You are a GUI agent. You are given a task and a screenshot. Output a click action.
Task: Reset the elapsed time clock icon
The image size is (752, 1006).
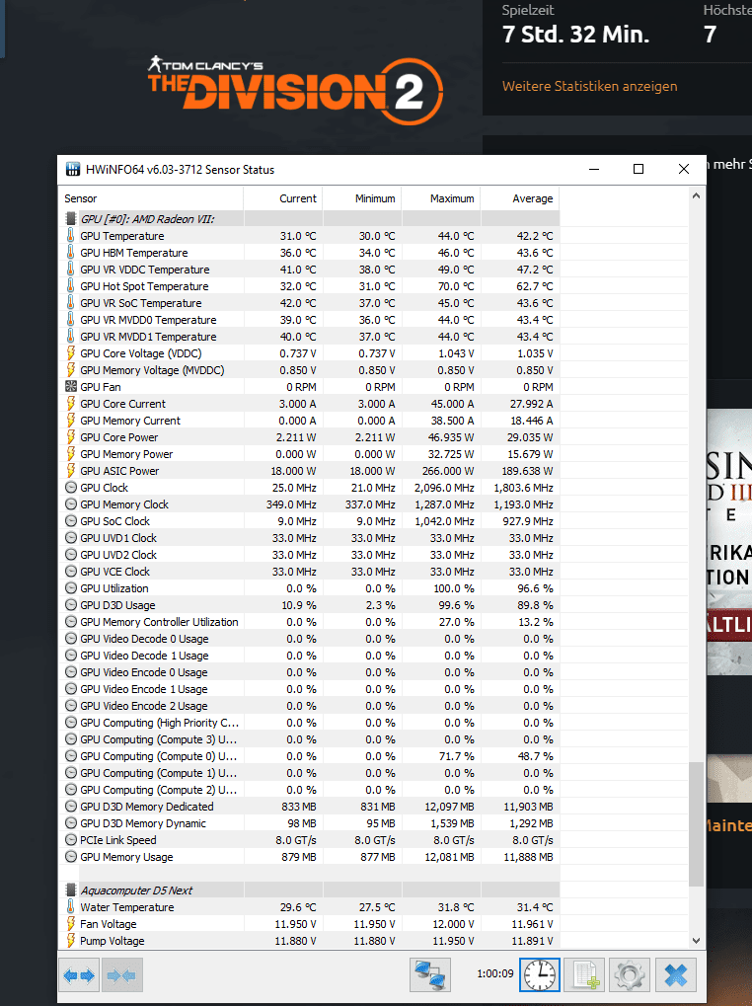point(540,975)
